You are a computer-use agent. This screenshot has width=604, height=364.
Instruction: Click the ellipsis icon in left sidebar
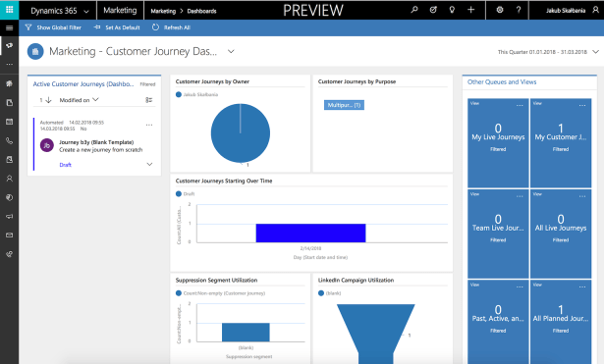pos(9,64)
